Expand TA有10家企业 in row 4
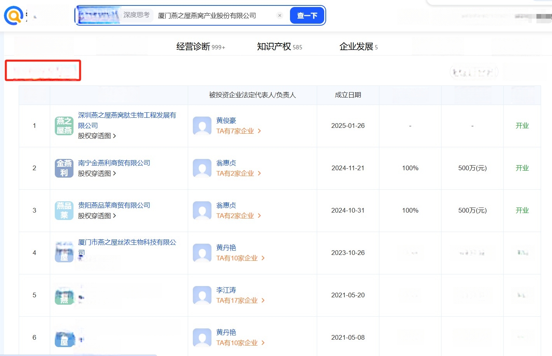Viewport: 552px width, 356px height. coord(241,258)
